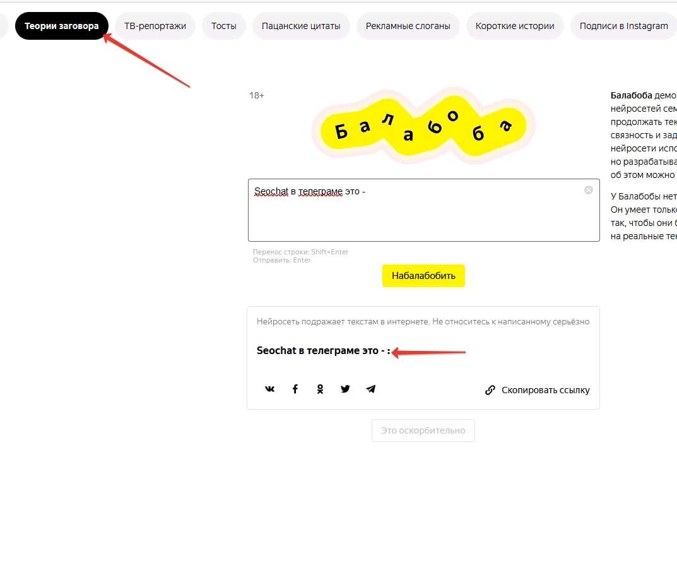677x568 pixels.
Task: Share result to Odnoklassniki
Action: pyautogui.click(x=320, y=389)
